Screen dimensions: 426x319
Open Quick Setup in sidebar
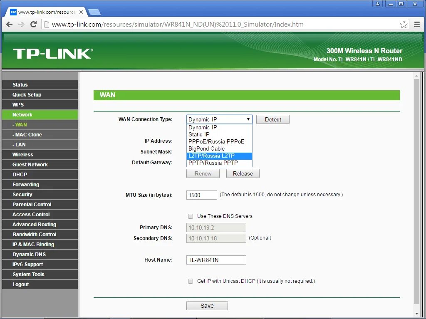pos(40,95)
